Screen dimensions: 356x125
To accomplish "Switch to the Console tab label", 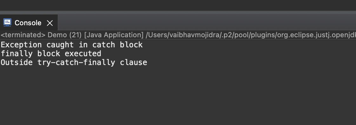I will click(x=28, y=23).
